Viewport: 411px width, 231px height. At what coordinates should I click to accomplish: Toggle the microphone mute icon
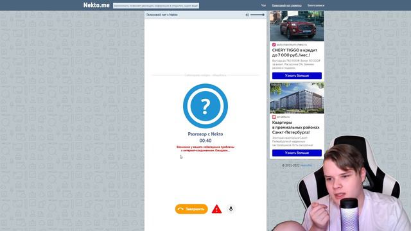[x=231, y=209]
